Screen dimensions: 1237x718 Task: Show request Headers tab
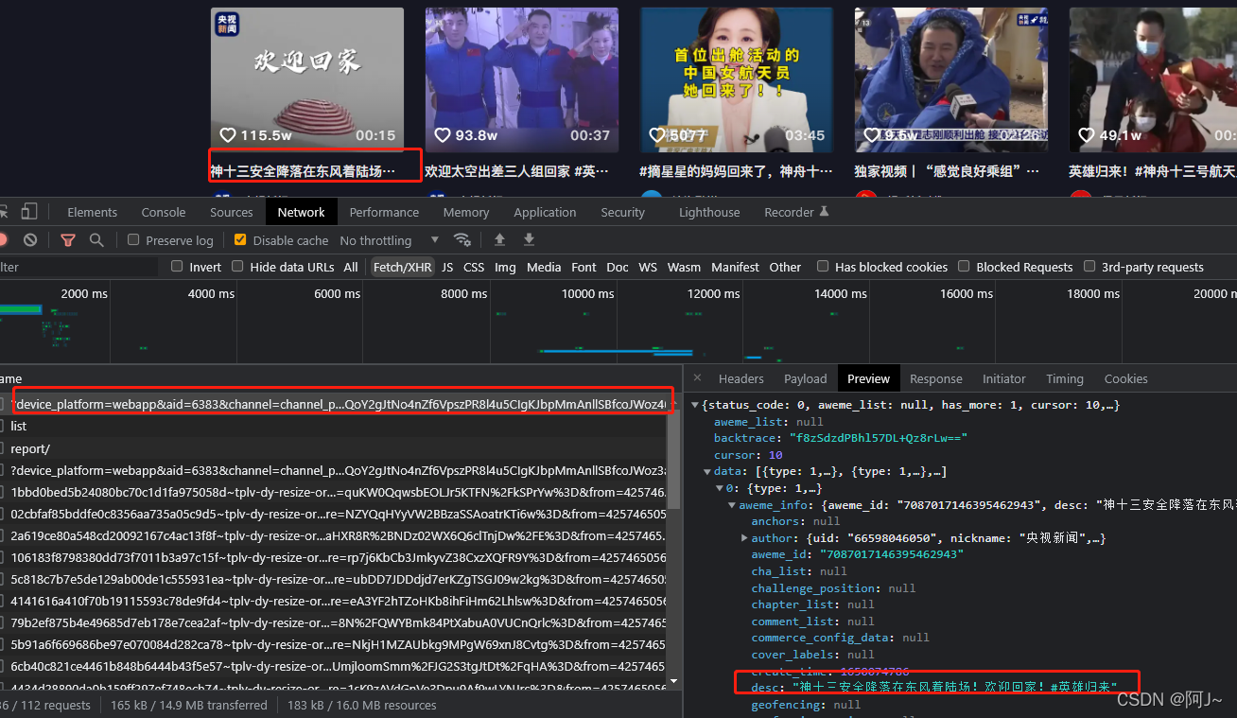[x=741, y=378]
